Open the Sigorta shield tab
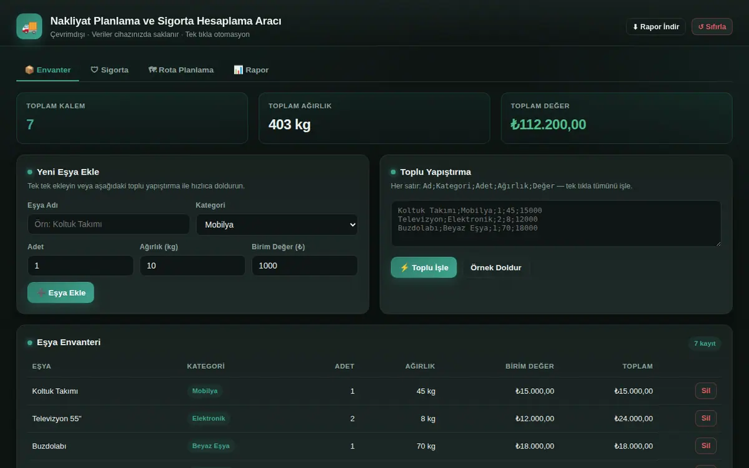749x468 pixels. pos(110,70)
